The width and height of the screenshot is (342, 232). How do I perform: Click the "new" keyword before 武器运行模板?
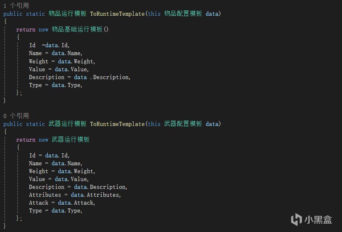pos(44,140)
